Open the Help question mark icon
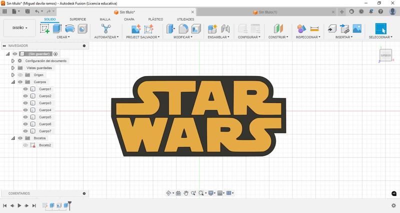The height and width of the screenshot is (213, 400). 380,11
